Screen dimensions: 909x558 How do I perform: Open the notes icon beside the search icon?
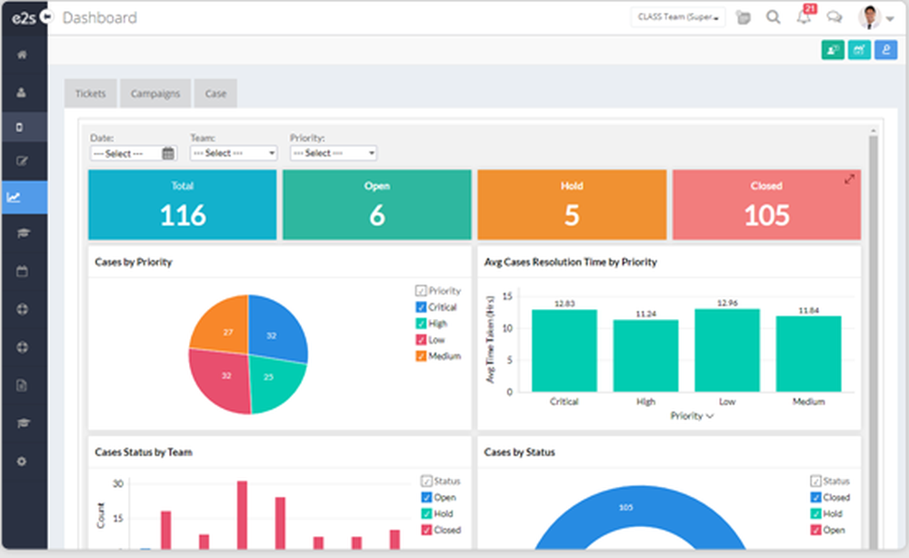click(744, 18)
